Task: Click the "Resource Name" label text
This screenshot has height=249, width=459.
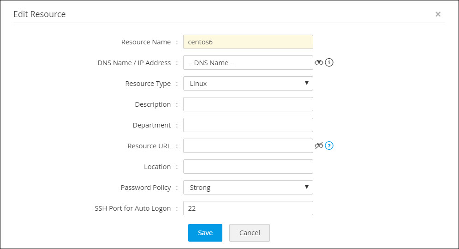Action: 146,42
